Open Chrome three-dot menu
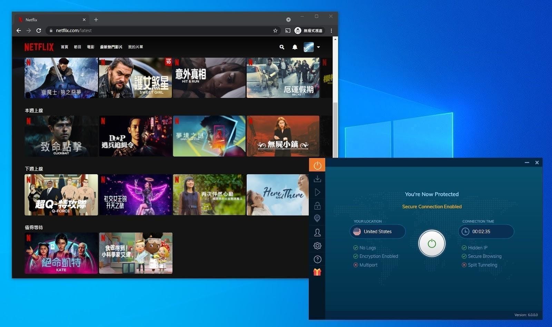552x327 pixels. (x=331, y=30)
